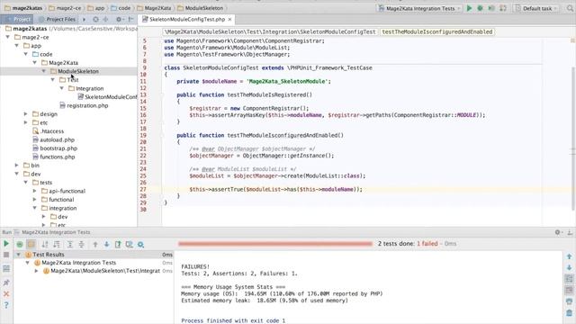Jump to the previous failed test
Image resolution: width=576 pixels, height=324 pixels.
point(95,244)
